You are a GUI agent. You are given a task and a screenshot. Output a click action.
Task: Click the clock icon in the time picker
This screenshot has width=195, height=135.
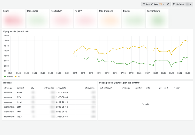(144, 4)
